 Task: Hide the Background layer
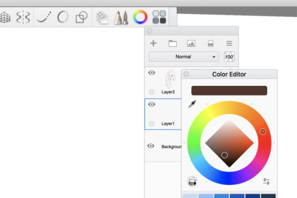151,146
